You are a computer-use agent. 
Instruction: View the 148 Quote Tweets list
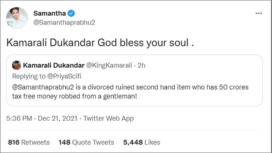tap(86, 142)
